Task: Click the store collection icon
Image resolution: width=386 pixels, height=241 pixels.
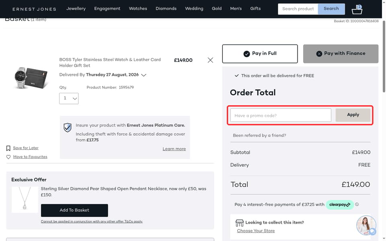Action: click(239, 223)
